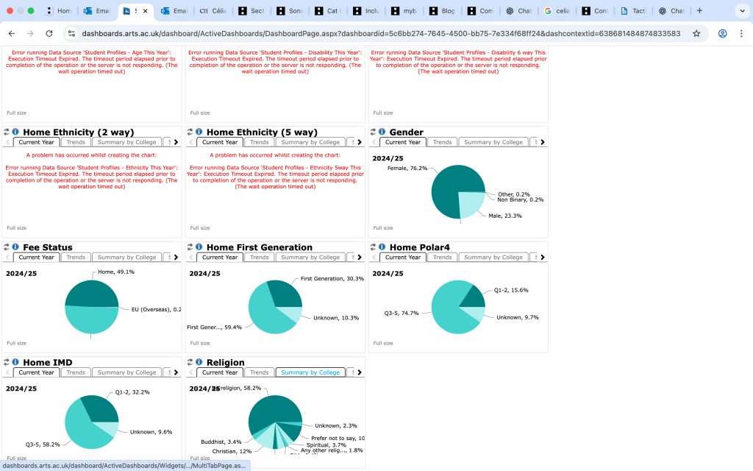
Task: Open a new browser tab
Action: (700, 10)
